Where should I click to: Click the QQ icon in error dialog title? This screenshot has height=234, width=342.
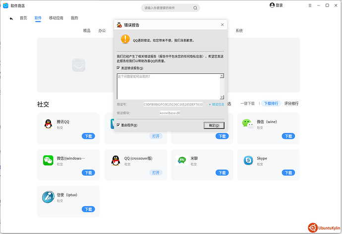coord(119,25)
